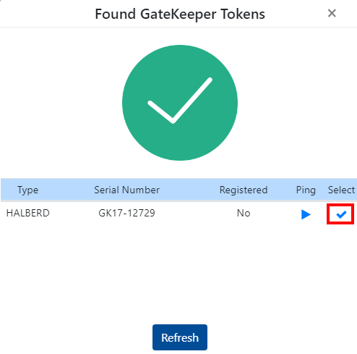Click the Registered value No

tap(244, 214)
